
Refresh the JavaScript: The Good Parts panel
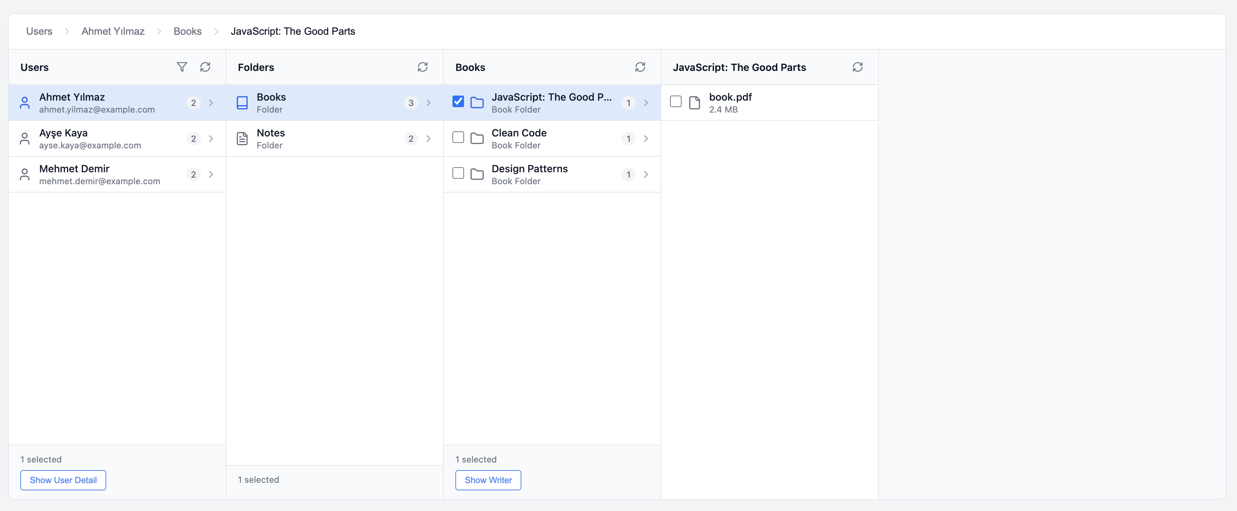point(858,67)
